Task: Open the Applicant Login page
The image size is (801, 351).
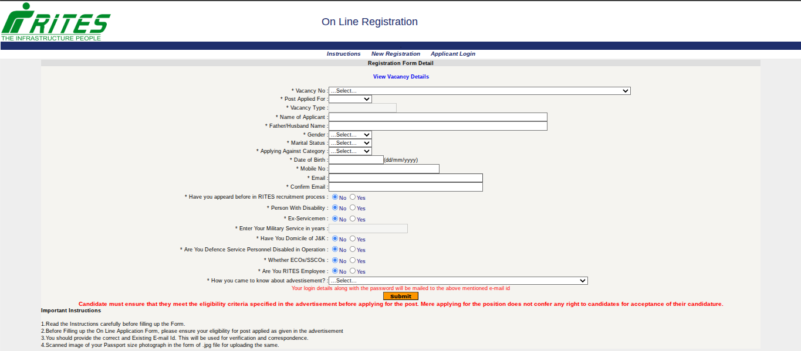Action: 452,54
